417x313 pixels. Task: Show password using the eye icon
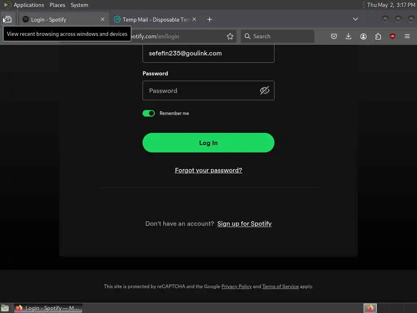click(265, 90)
